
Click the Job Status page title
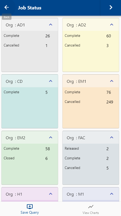pyautogui.click(x=29, y=8)
